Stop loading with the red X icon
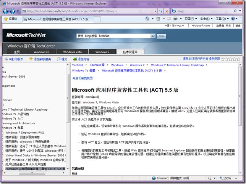 click(x=167, y=11)
